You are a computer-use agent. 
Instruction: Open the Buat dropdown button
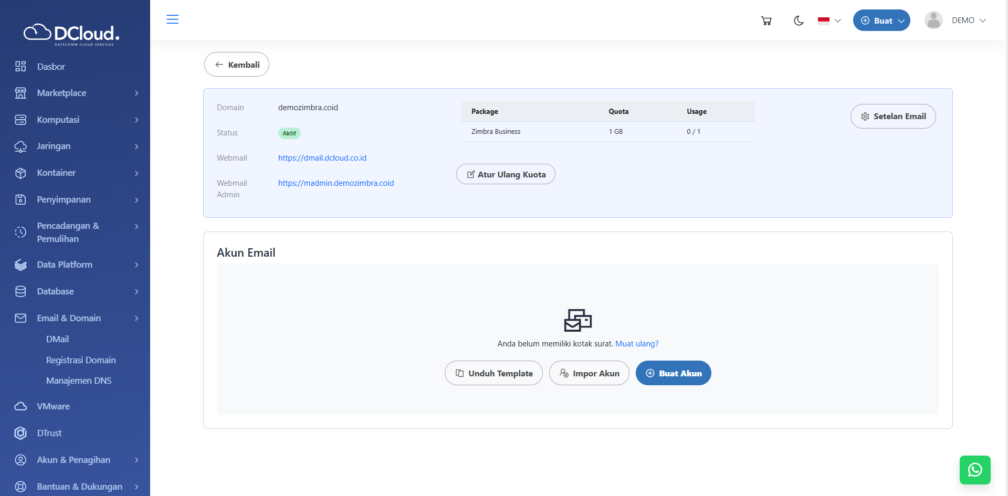point(881,20)
